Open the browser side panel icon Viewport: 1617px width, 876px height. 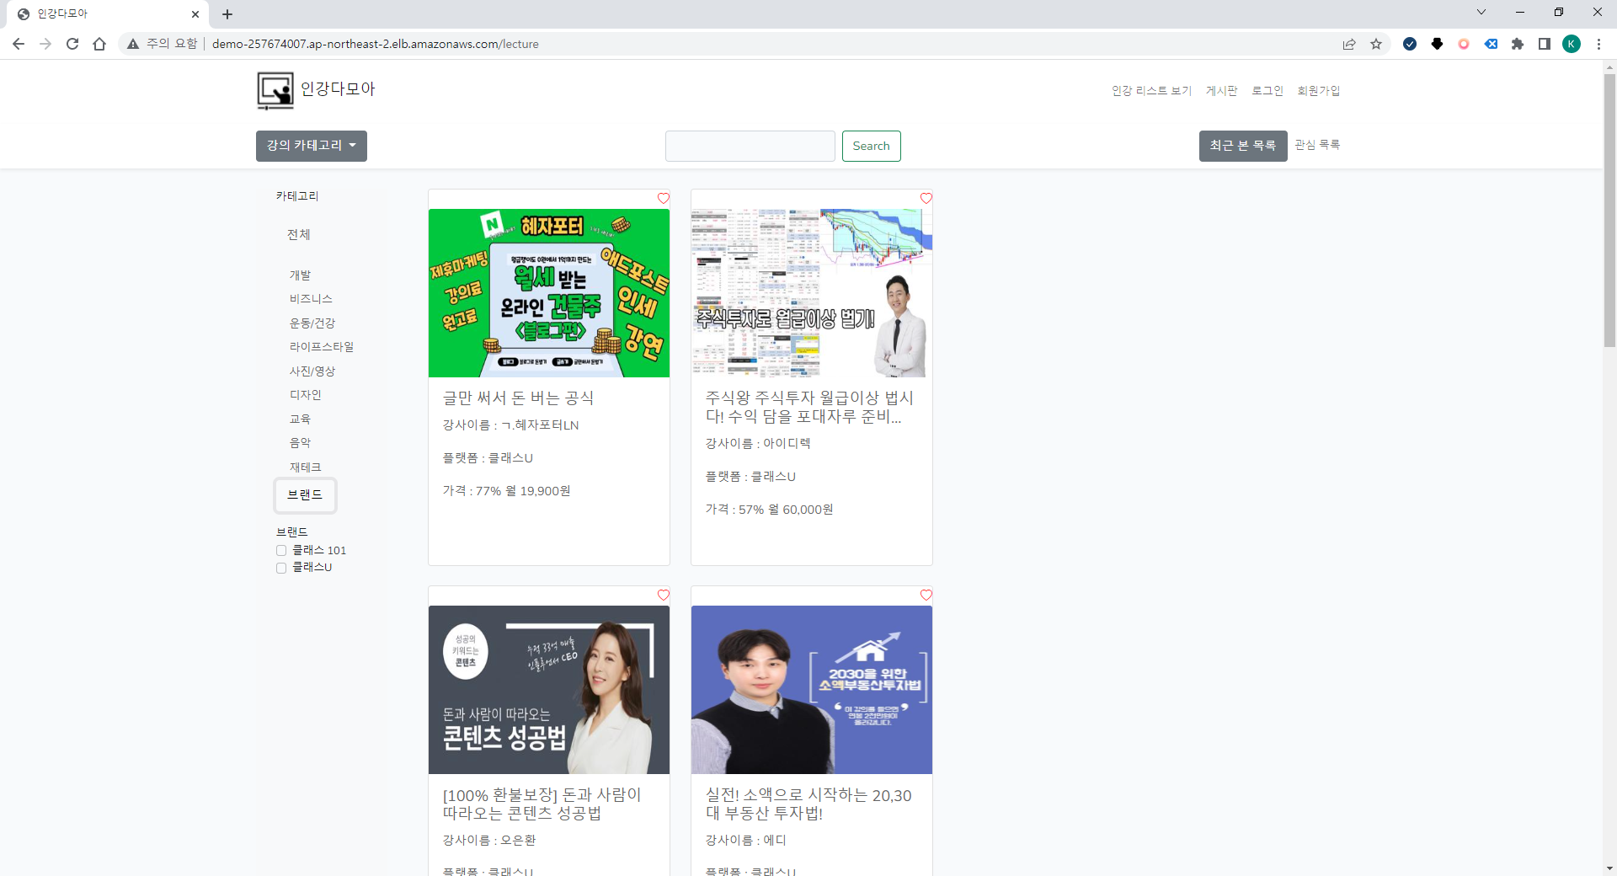(x=1545, y=44)
